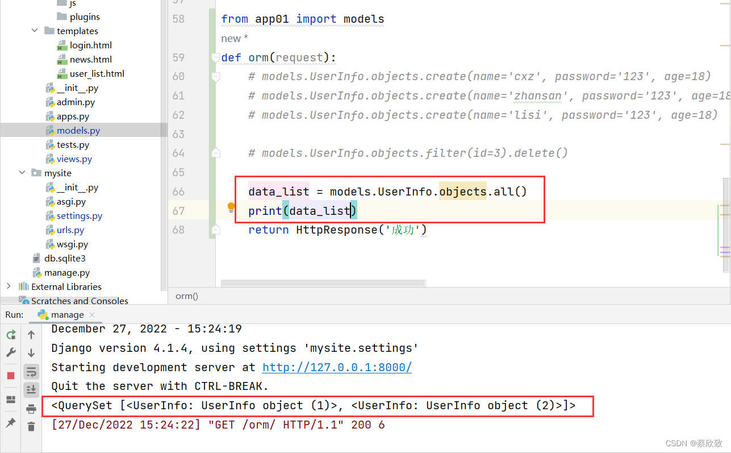This screenshot has width=731, height=453.
Task: Select models.py in the project tree
Action: click(x=78, y=130)
